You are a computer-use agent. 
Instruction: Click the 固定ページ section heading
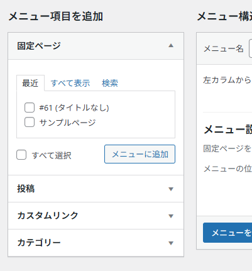pyautogui.click(x=39, y=46)
